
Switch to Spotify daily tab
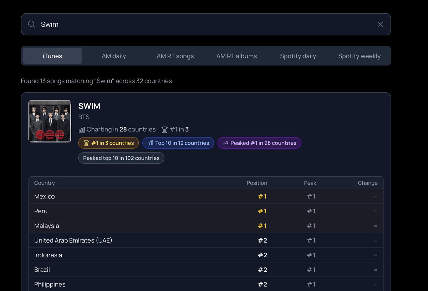(298, 56)
